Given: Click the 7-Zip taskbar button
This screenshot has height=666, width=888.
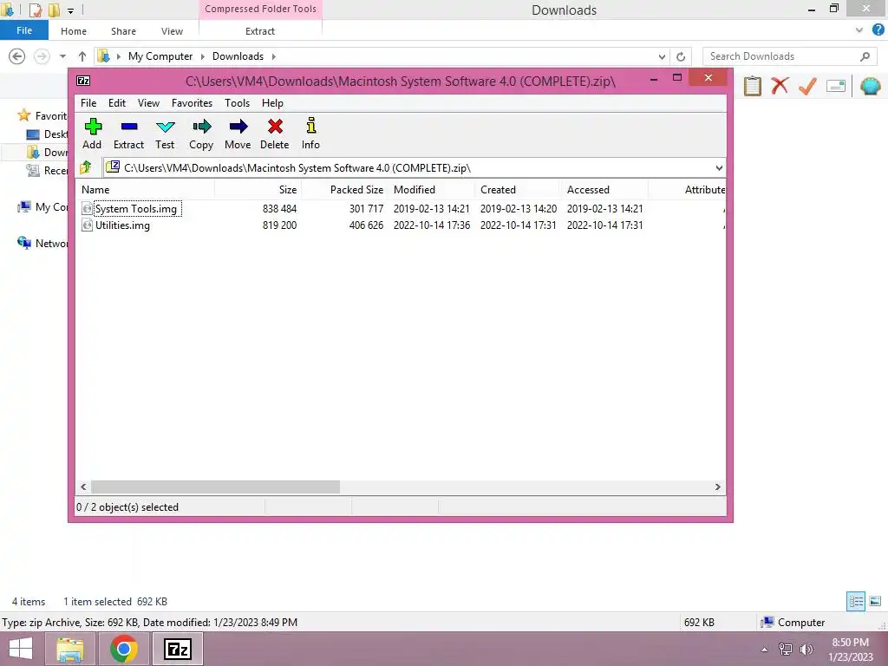Looking at the screenshot, I should (x=177, y=649).
